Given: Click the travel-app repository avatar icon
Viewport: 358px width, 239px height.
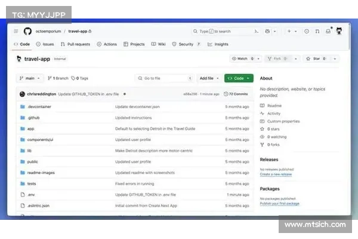Looking at the screenshot, I should pyautogui.click(x=19, y=59).
